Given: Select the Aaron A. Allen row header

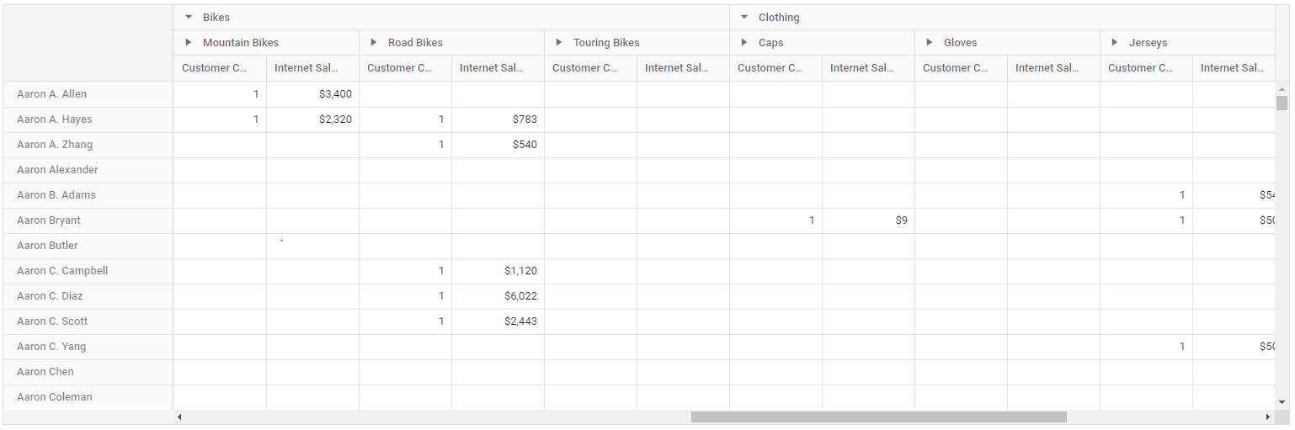Looking at the screenshot, I should 88,94.
